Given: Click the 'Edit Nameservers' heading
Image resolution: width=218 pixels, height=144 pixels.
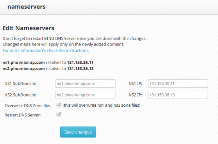Looking at the screenshot, I should click(x=28, y=28).
